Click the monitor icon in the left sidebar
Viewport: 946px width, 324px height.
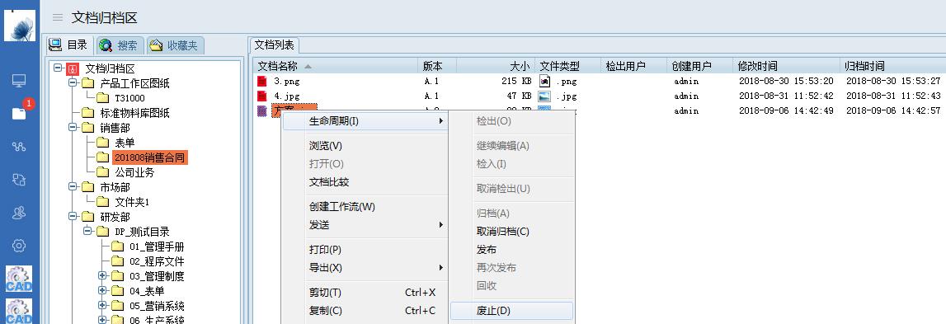tap(19, 80)
